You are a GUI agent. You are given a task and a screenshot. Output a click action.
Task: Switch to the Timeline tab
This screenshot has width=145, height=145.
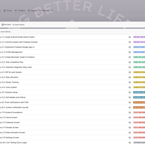pos(20,10)
